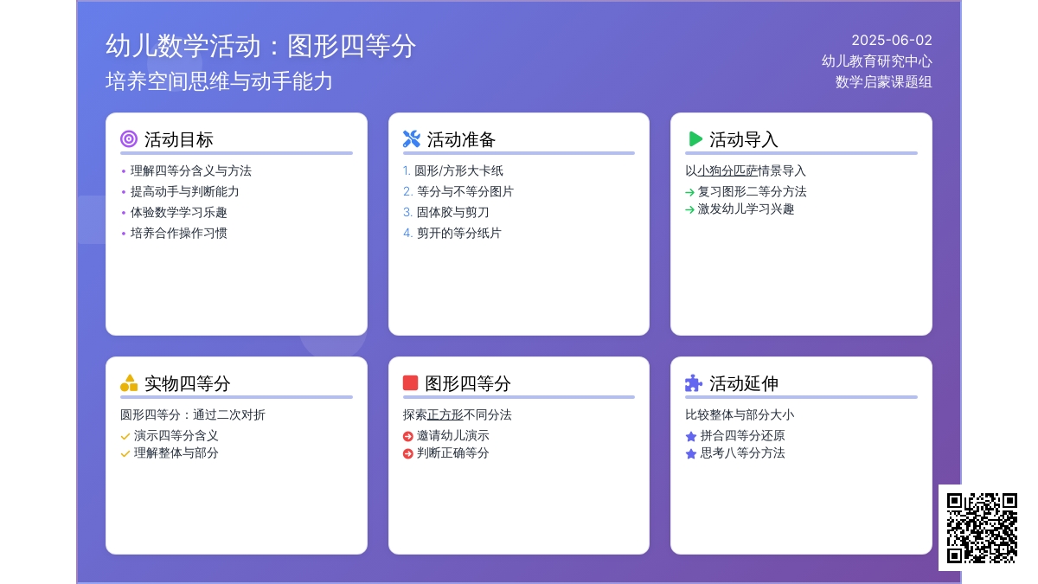Click the puzzle piece icon beside 活动延伸
Viewport: 1038px width, 584px height.
coord(694,382)
